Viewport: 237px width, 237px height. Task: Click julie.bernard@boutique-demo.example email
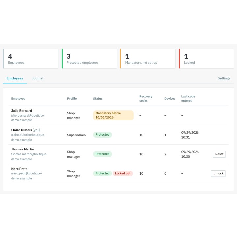[28, 118]
